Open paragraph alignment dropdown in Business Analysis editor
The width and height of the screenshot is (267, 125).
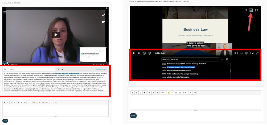click(x=47, y=102)
